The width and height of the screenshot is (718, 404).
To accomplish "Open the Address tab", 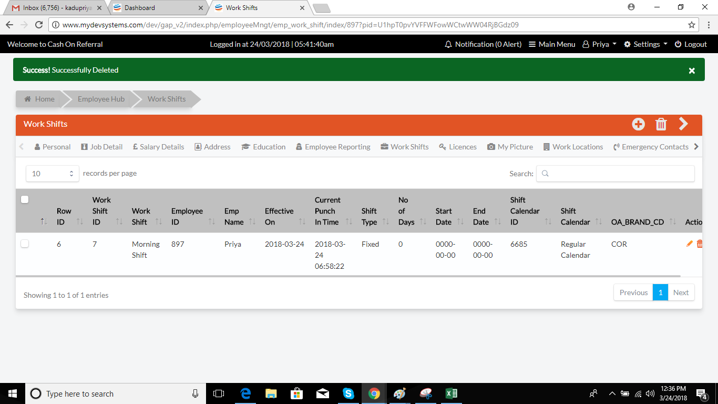I will click(x=212, y=147).
